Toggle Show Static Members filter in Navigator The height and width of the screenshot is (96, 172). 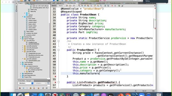(27, 88)
